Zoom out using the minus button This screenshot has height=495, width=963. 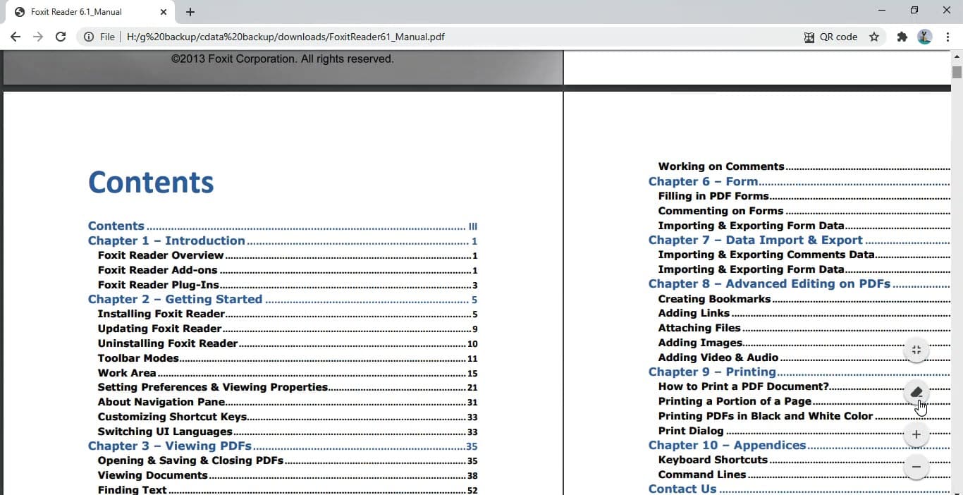[916, 467]
